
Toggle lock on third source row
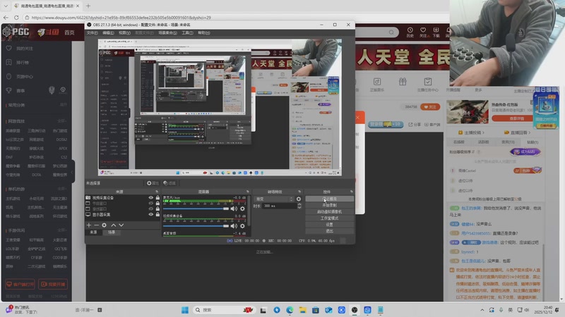pyautogui.click(x=157, y=209)
